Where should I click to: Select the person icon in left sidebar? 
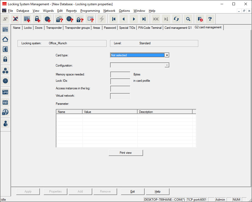pyautogui.click(x=5, y=123)
